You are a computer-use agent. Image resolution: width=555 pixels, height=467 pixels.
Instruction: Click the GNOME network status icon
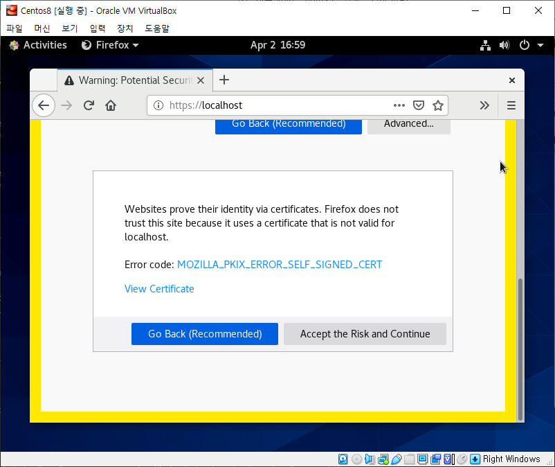485,45
